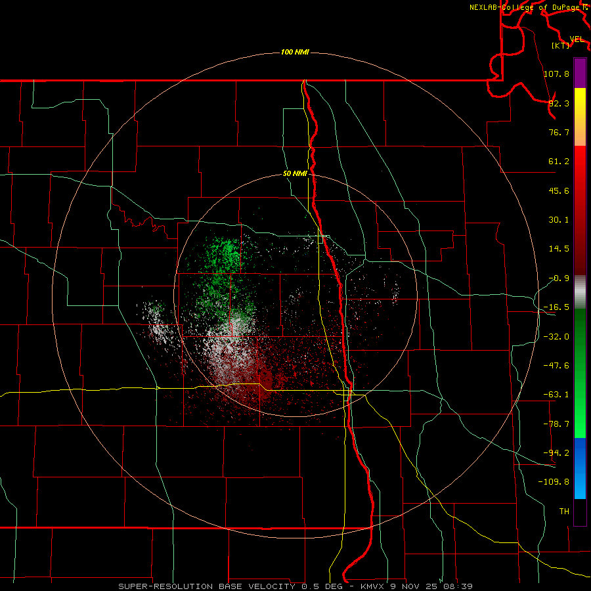The height and width of the screenshot is (591, 591).
Task: Click the 107.8 velocity scale value
Action: click(556, 74)
